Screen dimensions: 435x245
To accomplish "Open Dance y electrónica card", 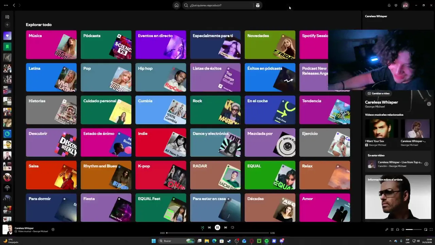I will pos(215,143).
